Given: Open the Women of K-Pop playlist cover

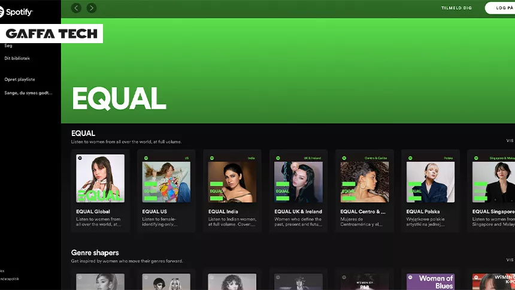Looking at the screenshot, I should point(493,282).
